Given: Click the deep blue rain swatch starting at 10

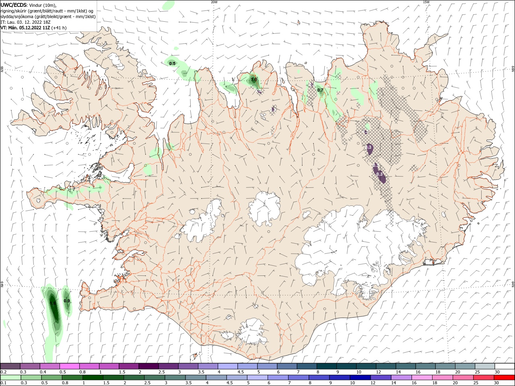Looking at the screenshot, I should 360,378.
